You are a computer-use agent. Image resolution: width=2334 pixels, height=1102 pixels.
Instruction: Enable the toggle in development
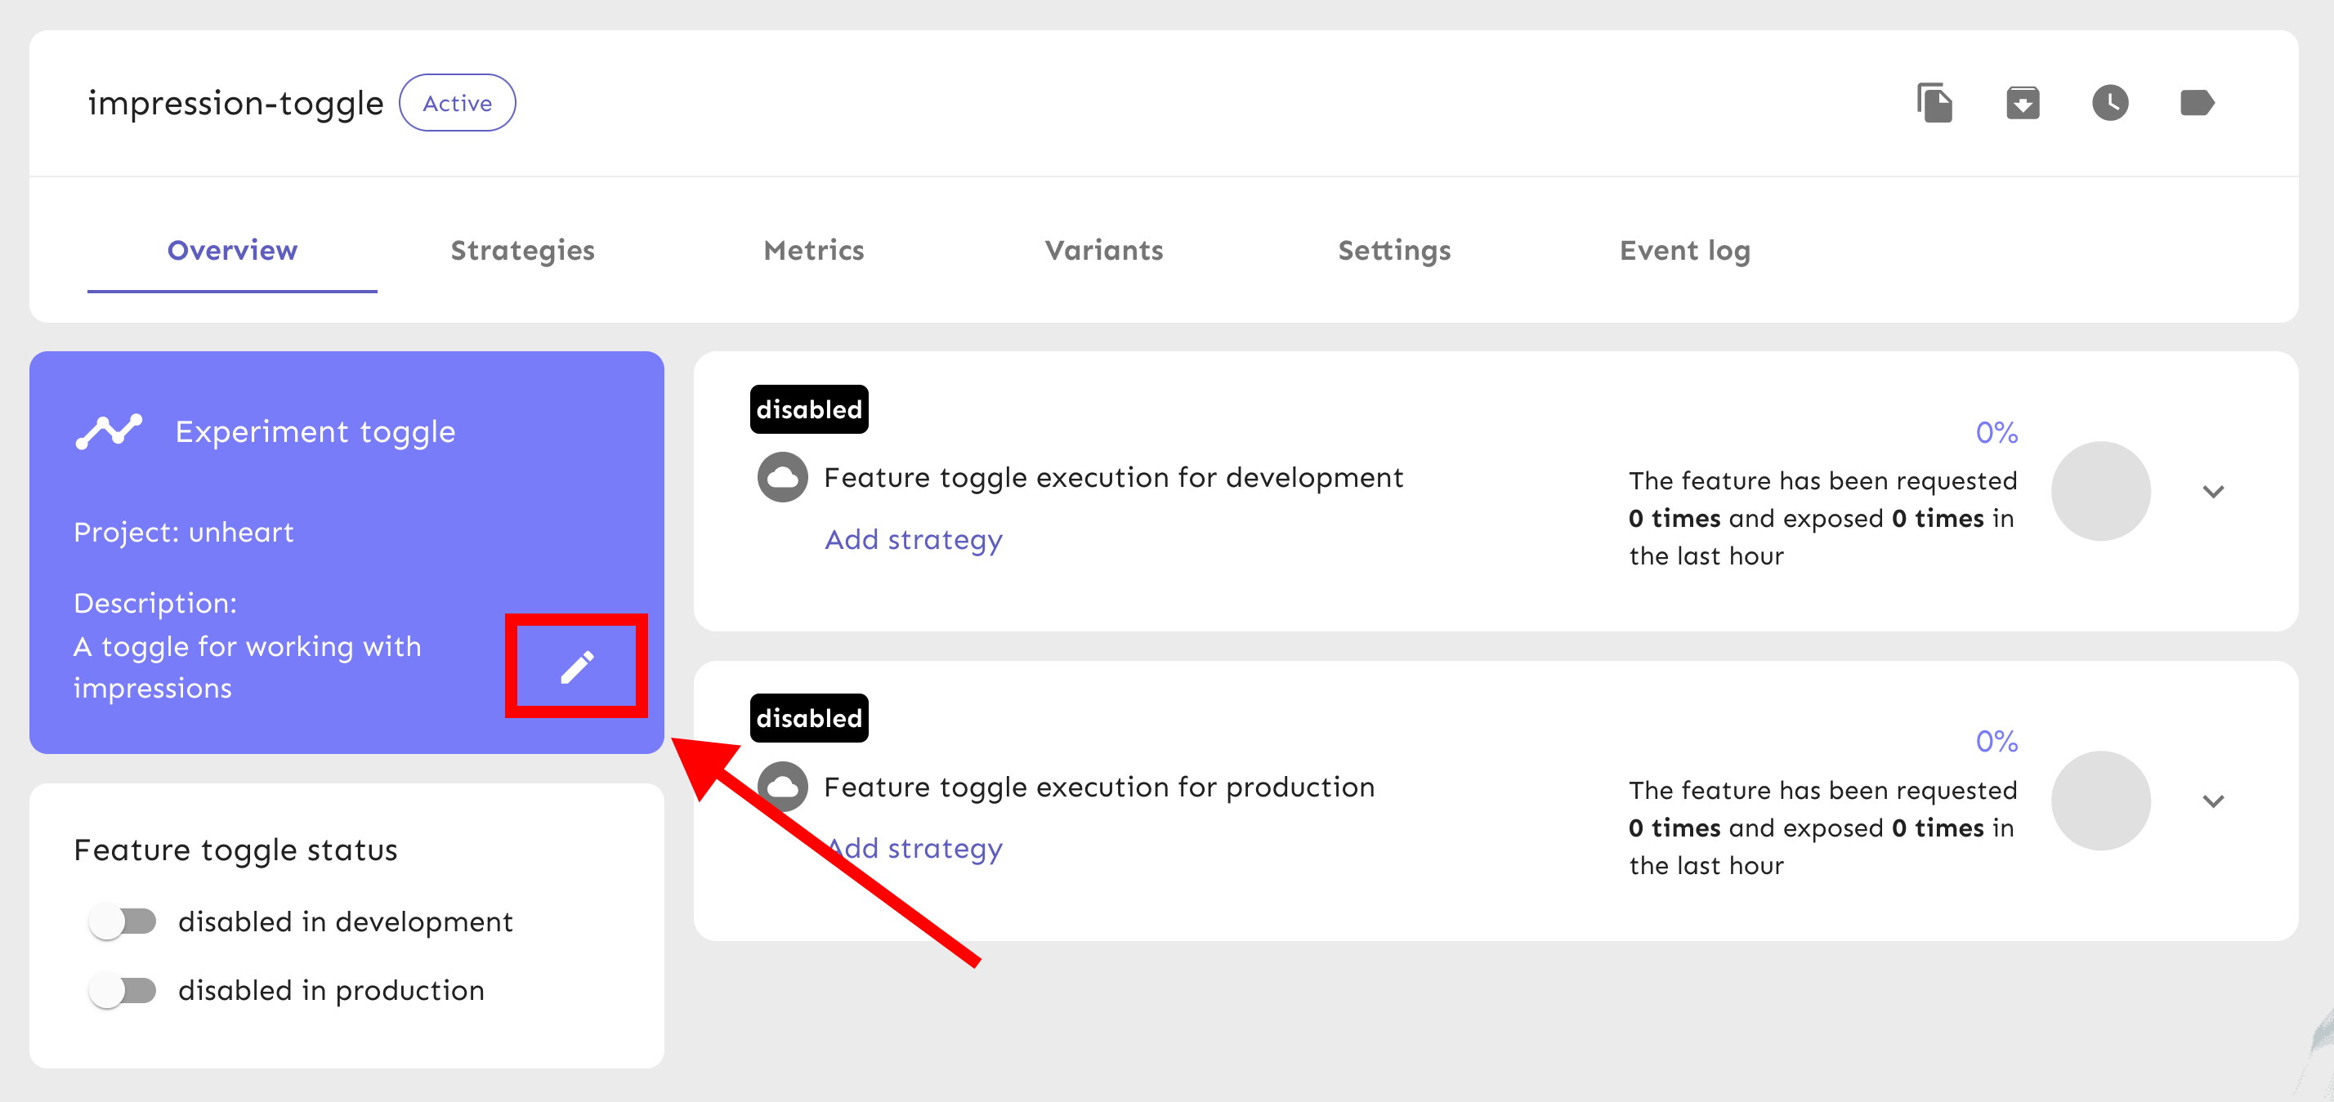[x=123, y=921]
